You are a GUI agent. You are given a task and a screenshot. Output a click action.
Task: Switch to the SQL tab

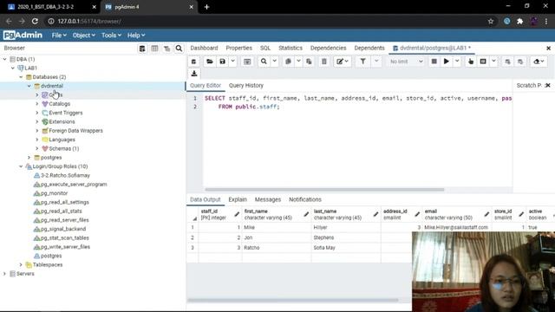coord(265,49)
